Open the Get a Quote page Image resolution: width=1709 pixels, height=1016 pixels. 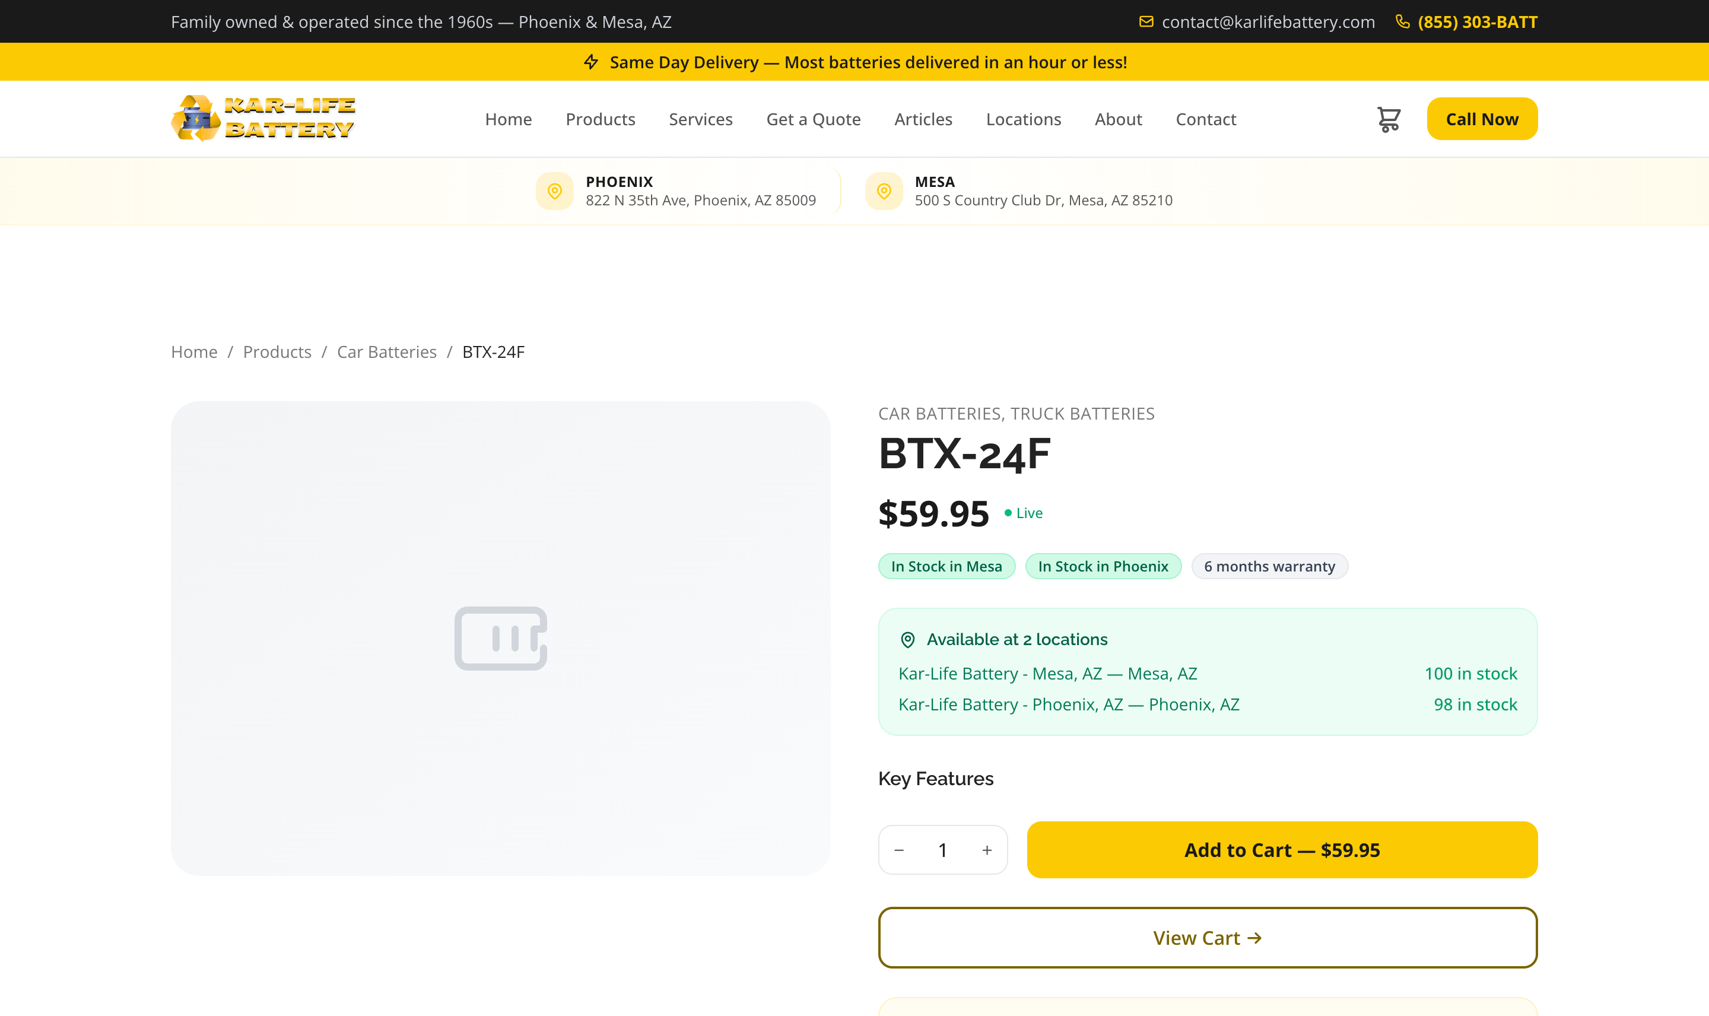click(x=813, y=119)
